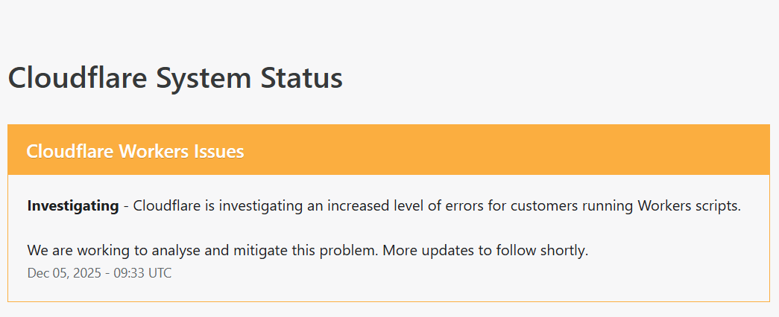779x317 pixels.
Task: Click the bold Investigating status label
Action: pyautogui.click(x=73, y=205)
